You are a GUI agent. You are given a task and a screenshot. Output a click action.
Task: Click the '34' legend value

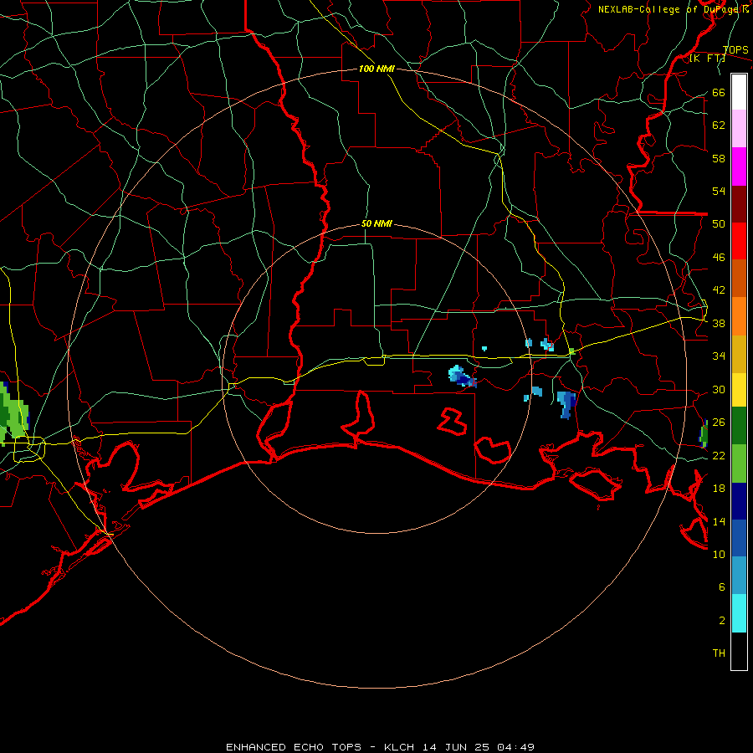(719, 356)
